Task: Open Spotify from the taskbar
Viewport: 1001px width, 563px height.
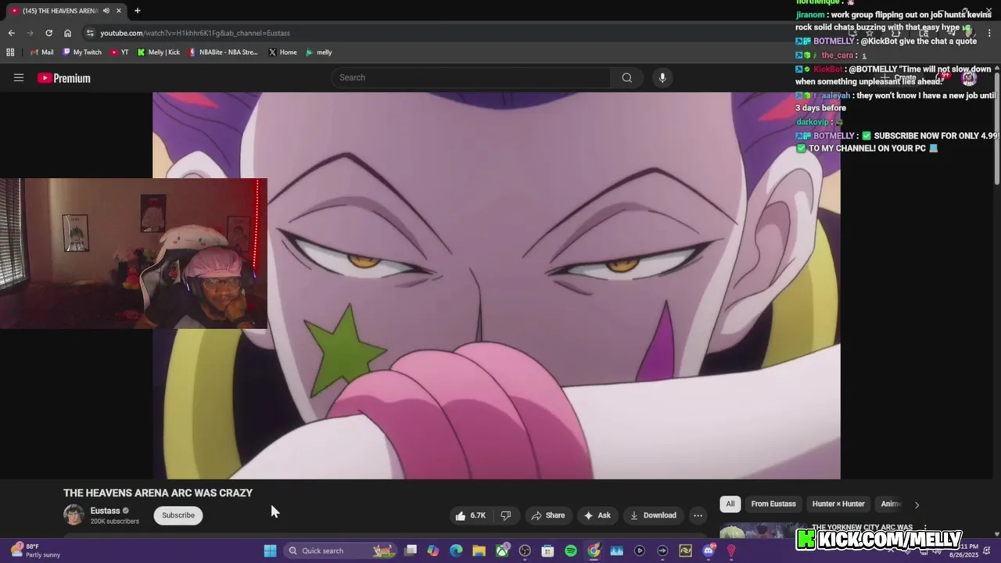Action: tap(571, 550)
